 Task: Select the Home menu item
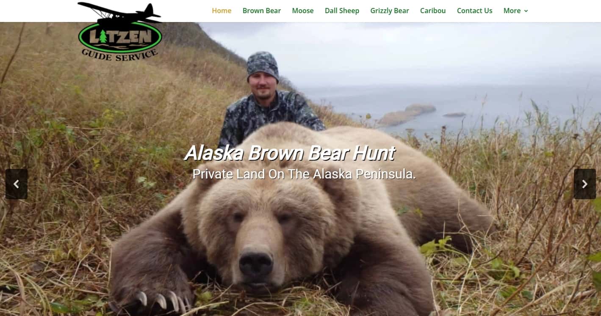[x=222, y=11]
